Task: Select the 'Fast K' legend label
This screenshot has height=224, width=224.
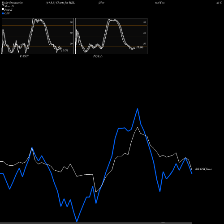Action: (9, 10)
